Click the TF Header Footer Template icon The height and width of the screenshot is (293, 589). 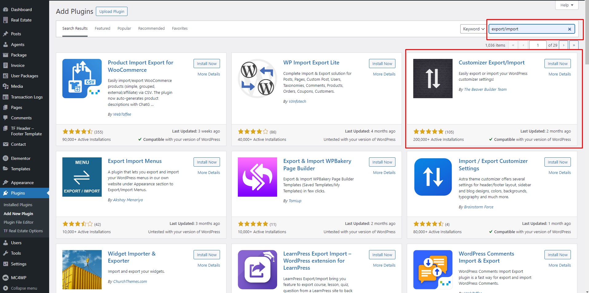[x=6, y=128]
